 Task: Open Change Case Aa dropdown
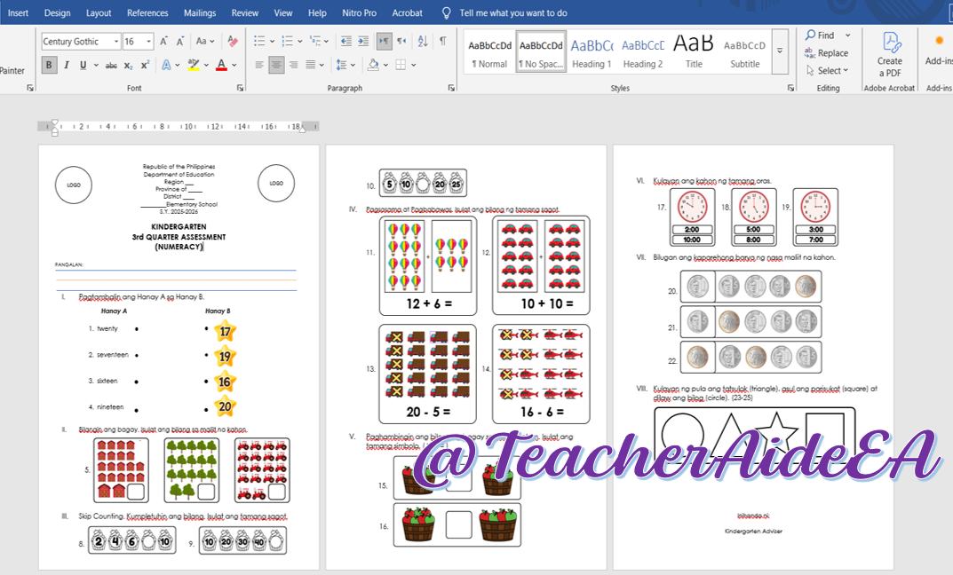click(x=205, y=42)
